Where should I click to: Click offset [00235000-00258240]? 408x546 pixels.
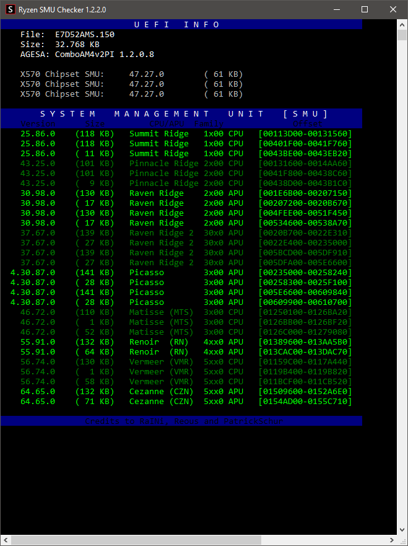click(x=305, y=272)
